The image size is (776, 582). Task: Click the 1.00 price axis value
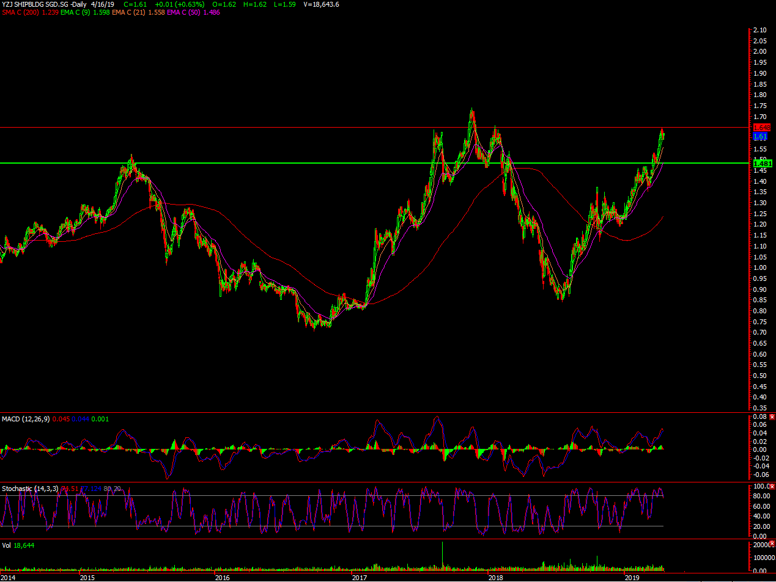[x=760, y=268]
